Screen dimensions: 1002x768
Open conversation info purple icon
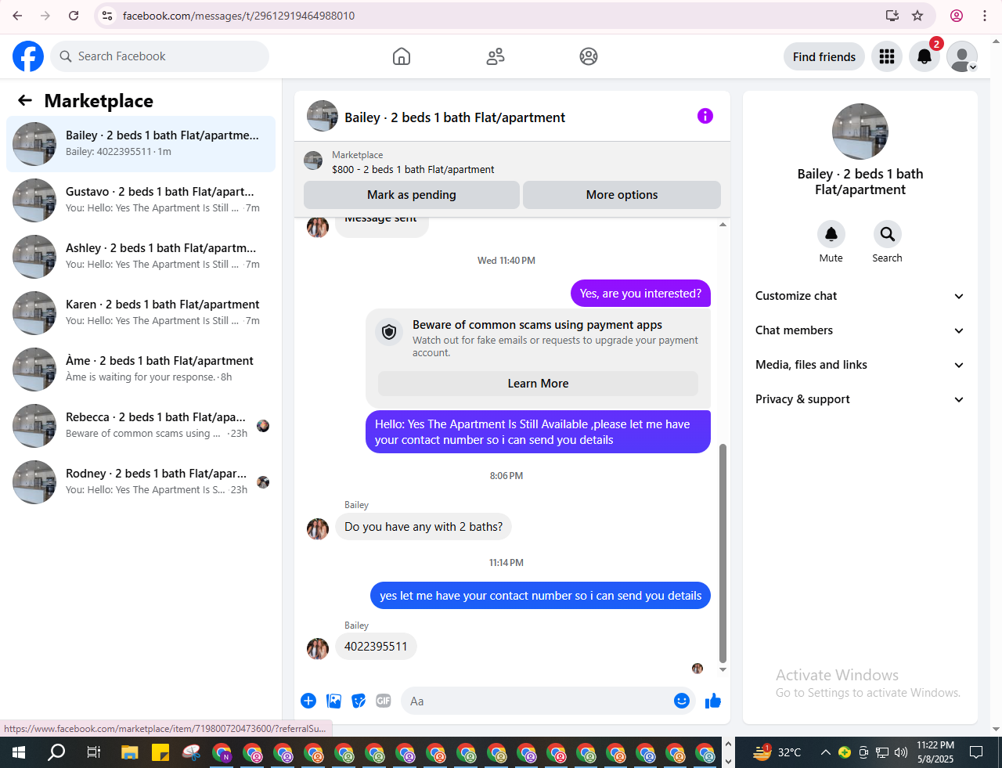pos(705,116)
